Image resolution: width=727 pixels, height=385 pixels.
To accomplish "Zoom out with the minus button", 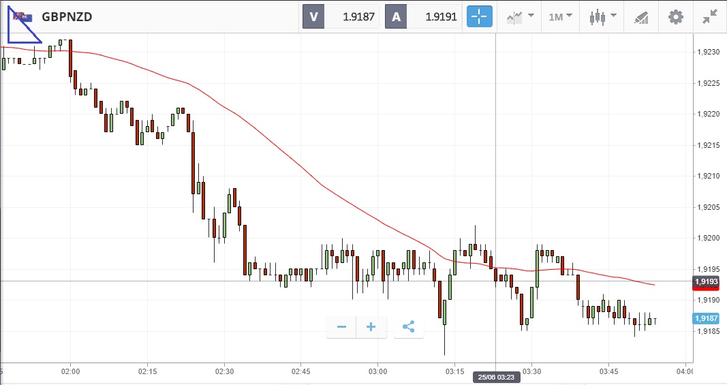I will [341, 327].
